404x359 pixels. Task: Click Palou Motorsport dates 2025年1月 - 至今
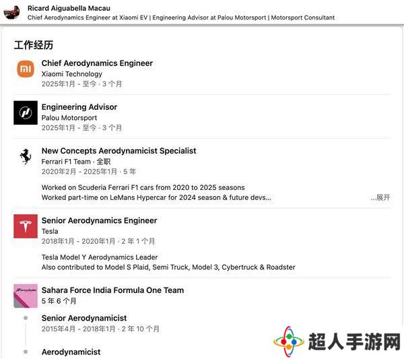point(82,128)
